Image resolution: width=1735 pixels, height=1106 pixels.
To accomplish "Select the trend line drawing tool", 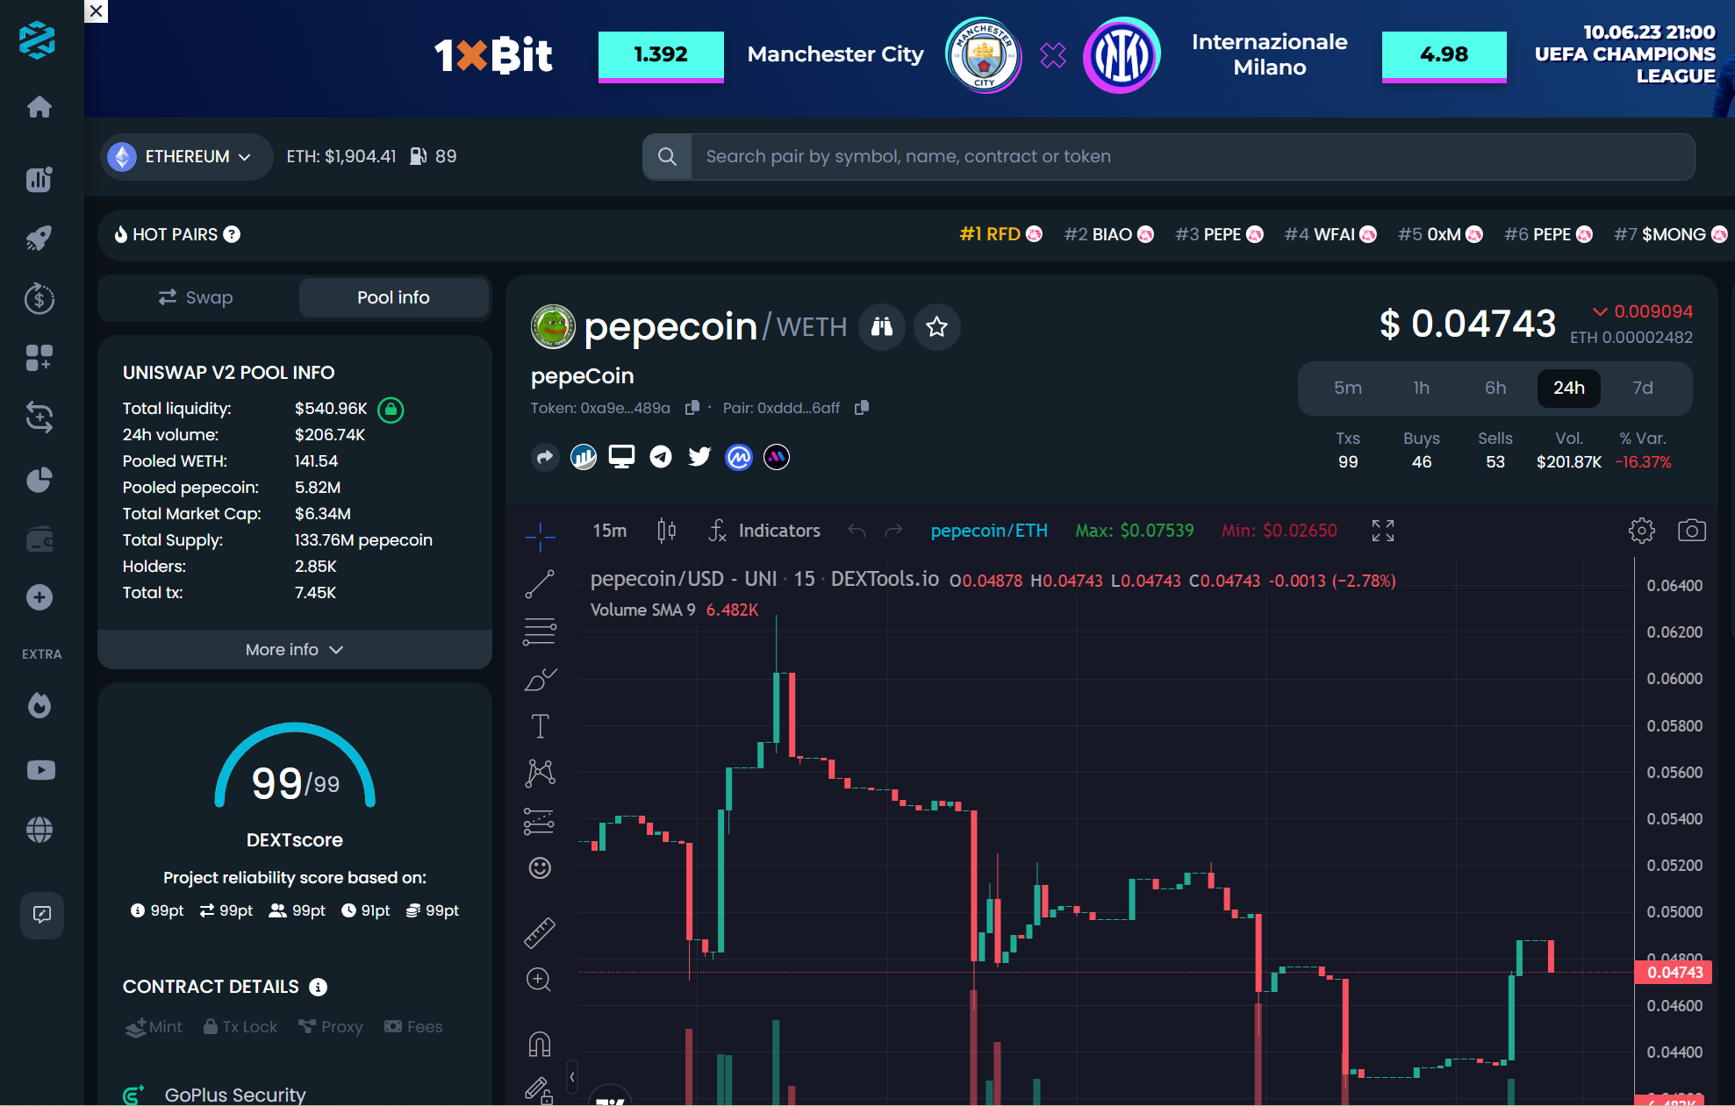I will click(540, 584).
